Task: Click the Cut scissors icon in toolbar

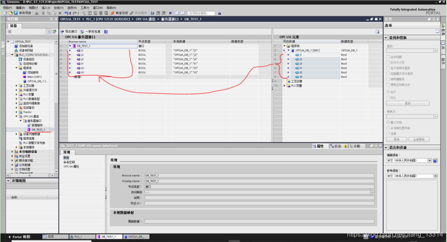Action: click(44, 13)
